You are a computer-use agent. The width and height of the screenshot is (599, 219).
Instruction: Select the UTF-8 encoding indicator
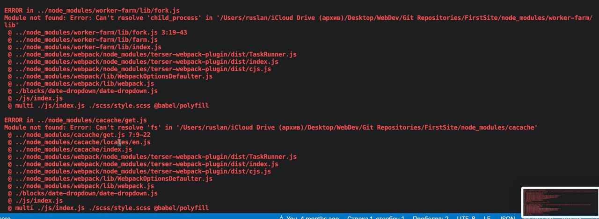pyautogui.click(x=466, y=217)
